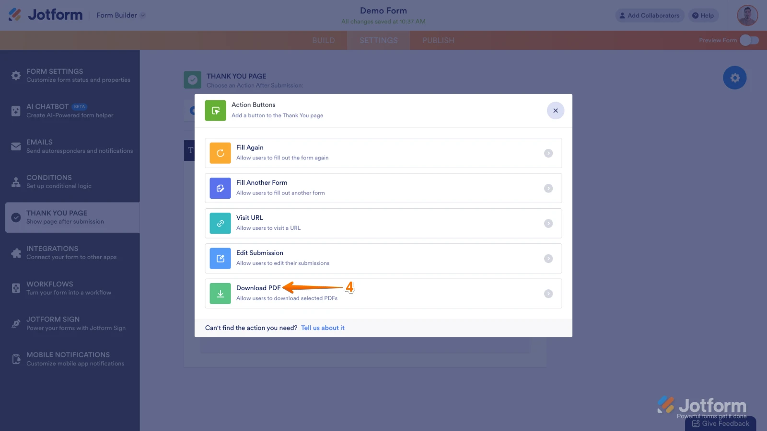Expand the Edit Submission chevron

(x=548, y=259)
